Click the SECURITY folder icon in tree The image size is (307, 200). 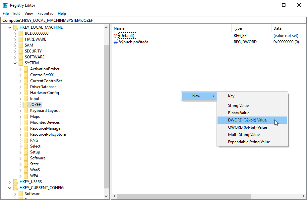pyautogui.click(x=21, y=51)
